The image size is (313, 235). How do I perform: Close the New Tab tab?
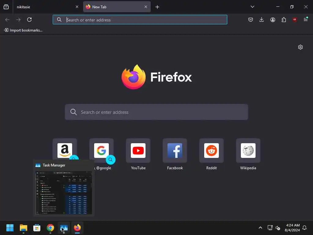point(146,7)
